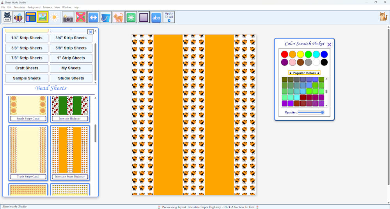Open the Window menu
The image size is (390, 209).
click(66, 7)
